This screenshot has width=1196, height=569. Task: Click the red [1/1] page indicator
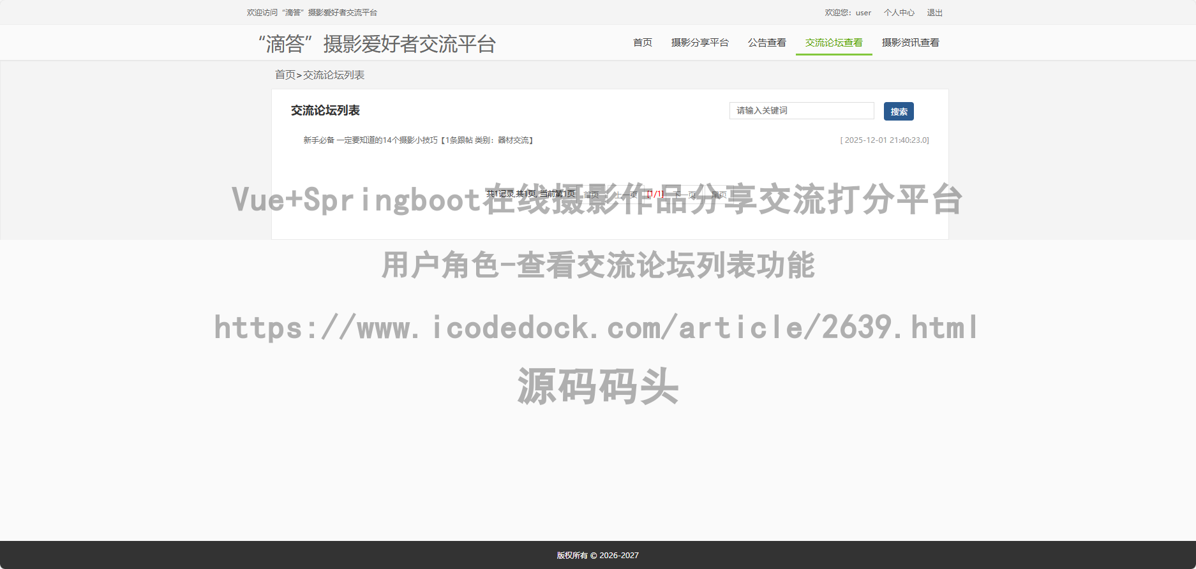[x=655, y=194]
